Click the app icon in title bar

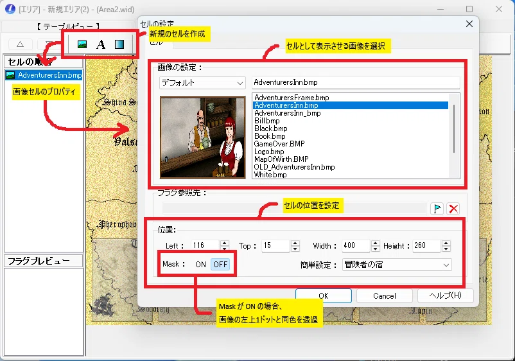[10, 9]
